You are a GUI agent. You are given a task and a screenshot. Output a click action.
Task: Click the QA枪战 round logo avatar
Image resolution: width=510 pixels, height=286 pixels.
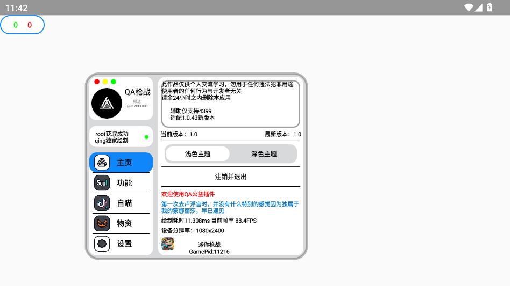click(x=107, y=104)
